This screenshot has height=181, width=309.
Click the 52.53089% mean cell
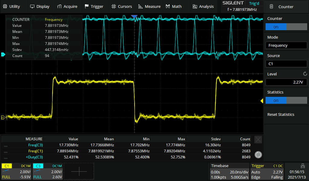pos(105,157)
